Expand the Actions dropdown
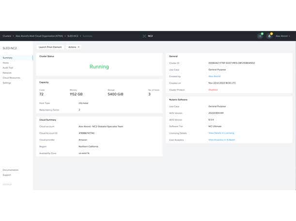The width and height of the screenshot is (296, 221). tap(74, 47)
